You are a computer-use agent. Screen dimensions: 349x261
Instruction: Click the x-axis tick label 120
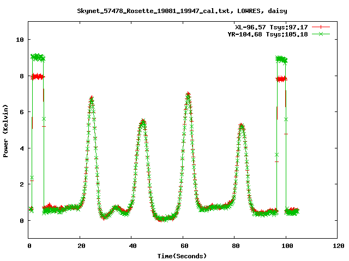click(x=339, y=246)
